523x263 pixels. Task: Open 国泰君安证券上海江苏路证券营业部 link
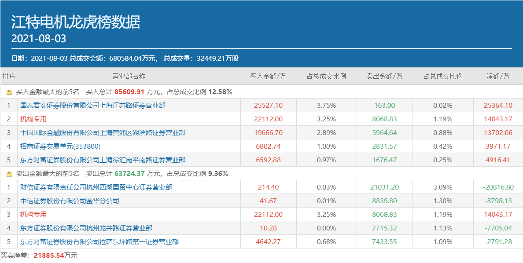click(x=93, y=106)
